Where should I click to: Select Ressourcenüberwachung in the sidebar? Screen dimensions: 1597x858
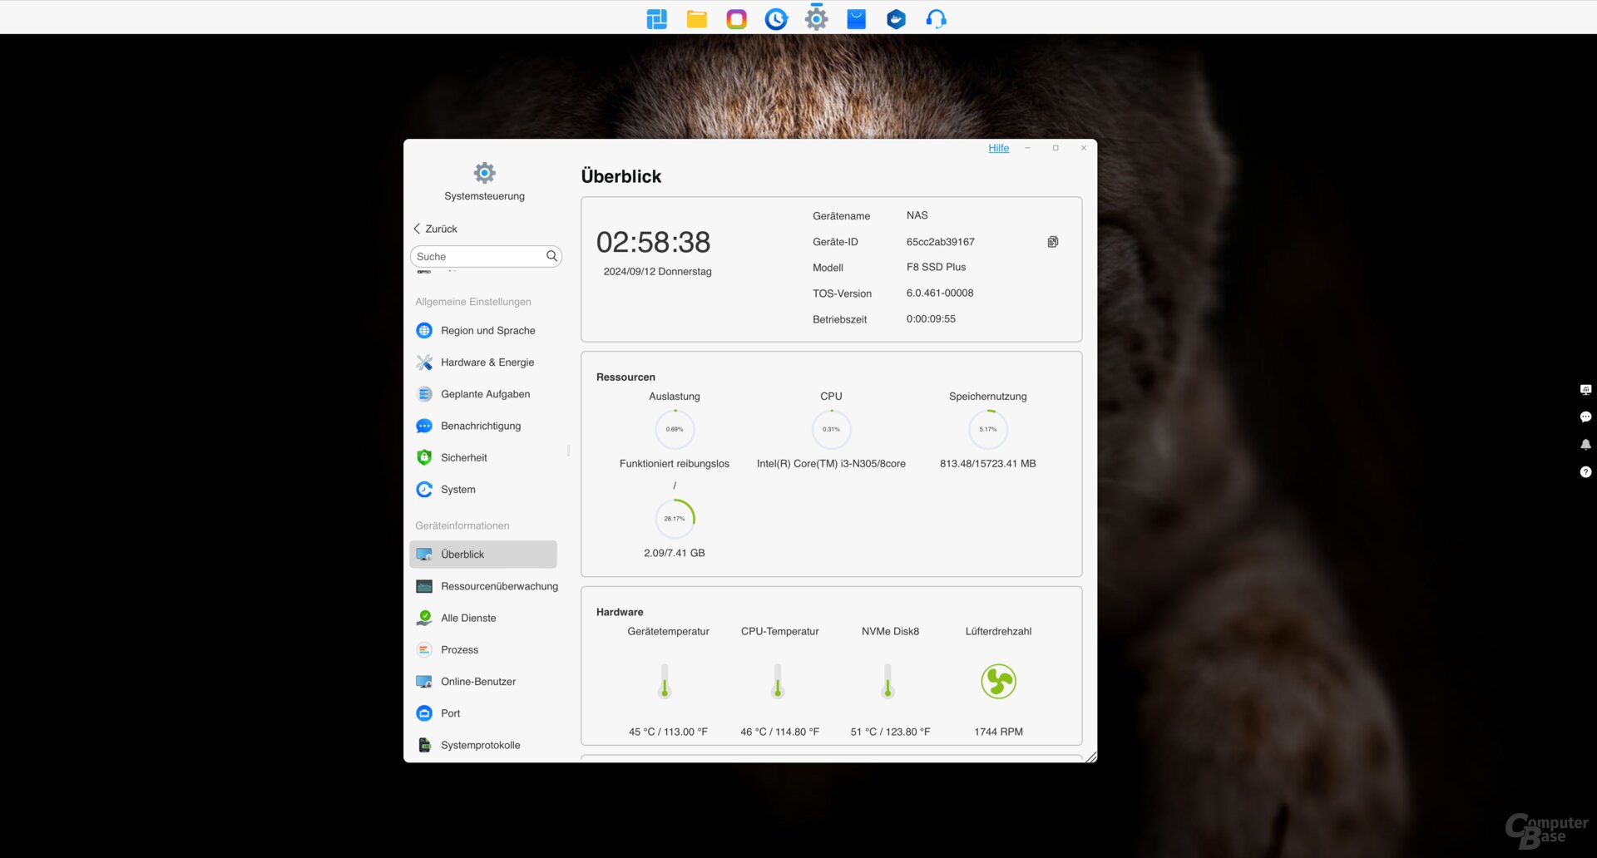[x=499, y=586]
